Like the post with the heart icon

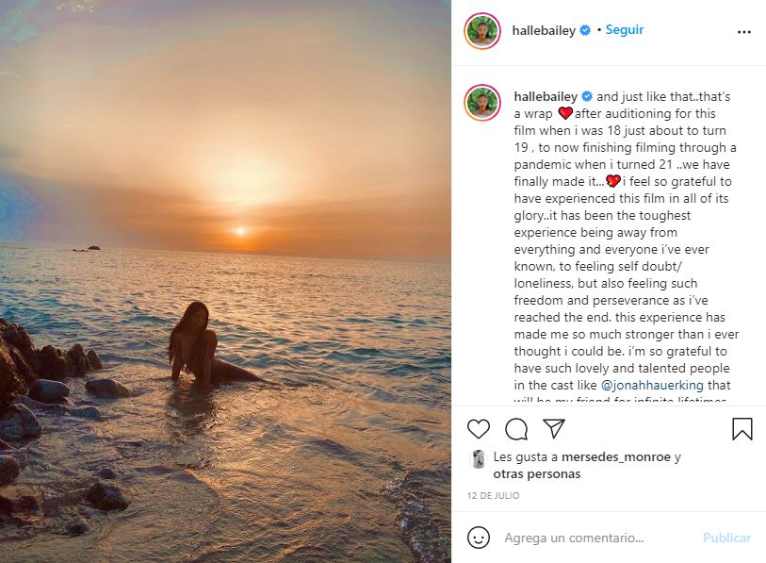(x=479, y=429)
